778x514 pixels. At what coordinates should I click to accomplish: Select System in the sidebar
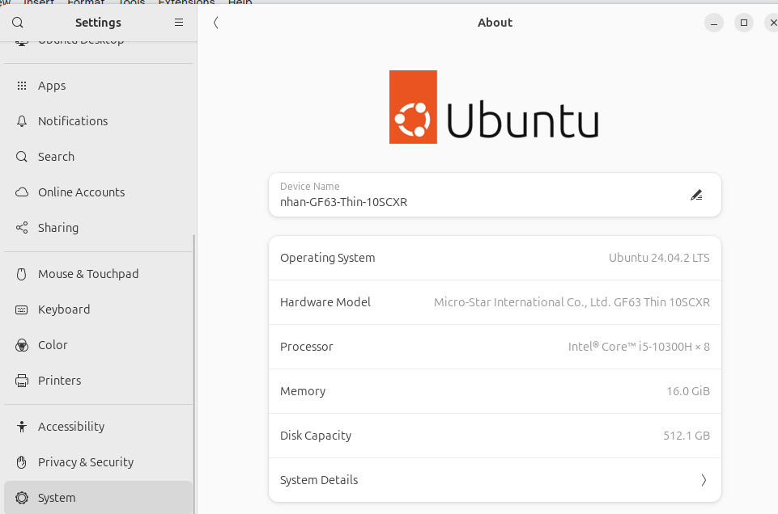click(57, 498)
